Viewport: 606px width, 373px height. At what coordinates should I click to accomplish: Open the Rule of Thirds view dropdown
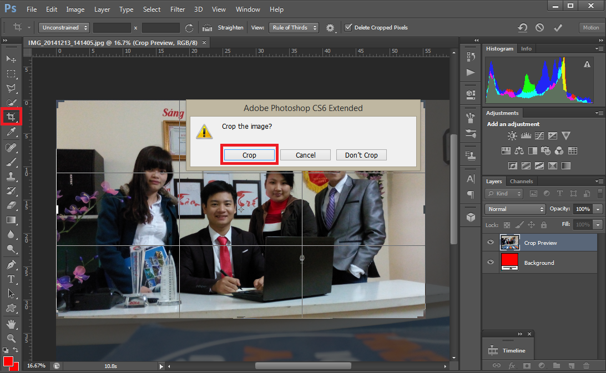click(294, 27)
